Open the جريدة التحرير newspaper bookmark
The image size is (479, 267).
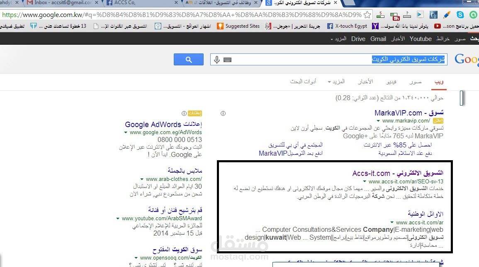(x=292, y=26)
